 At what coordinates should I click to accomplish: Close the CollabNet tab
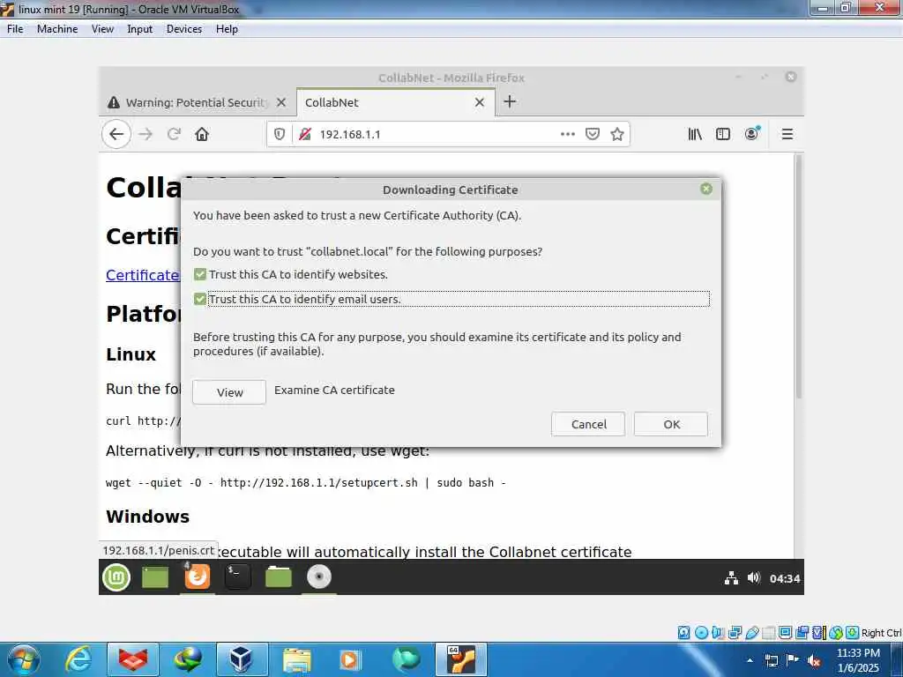point(479,102)
